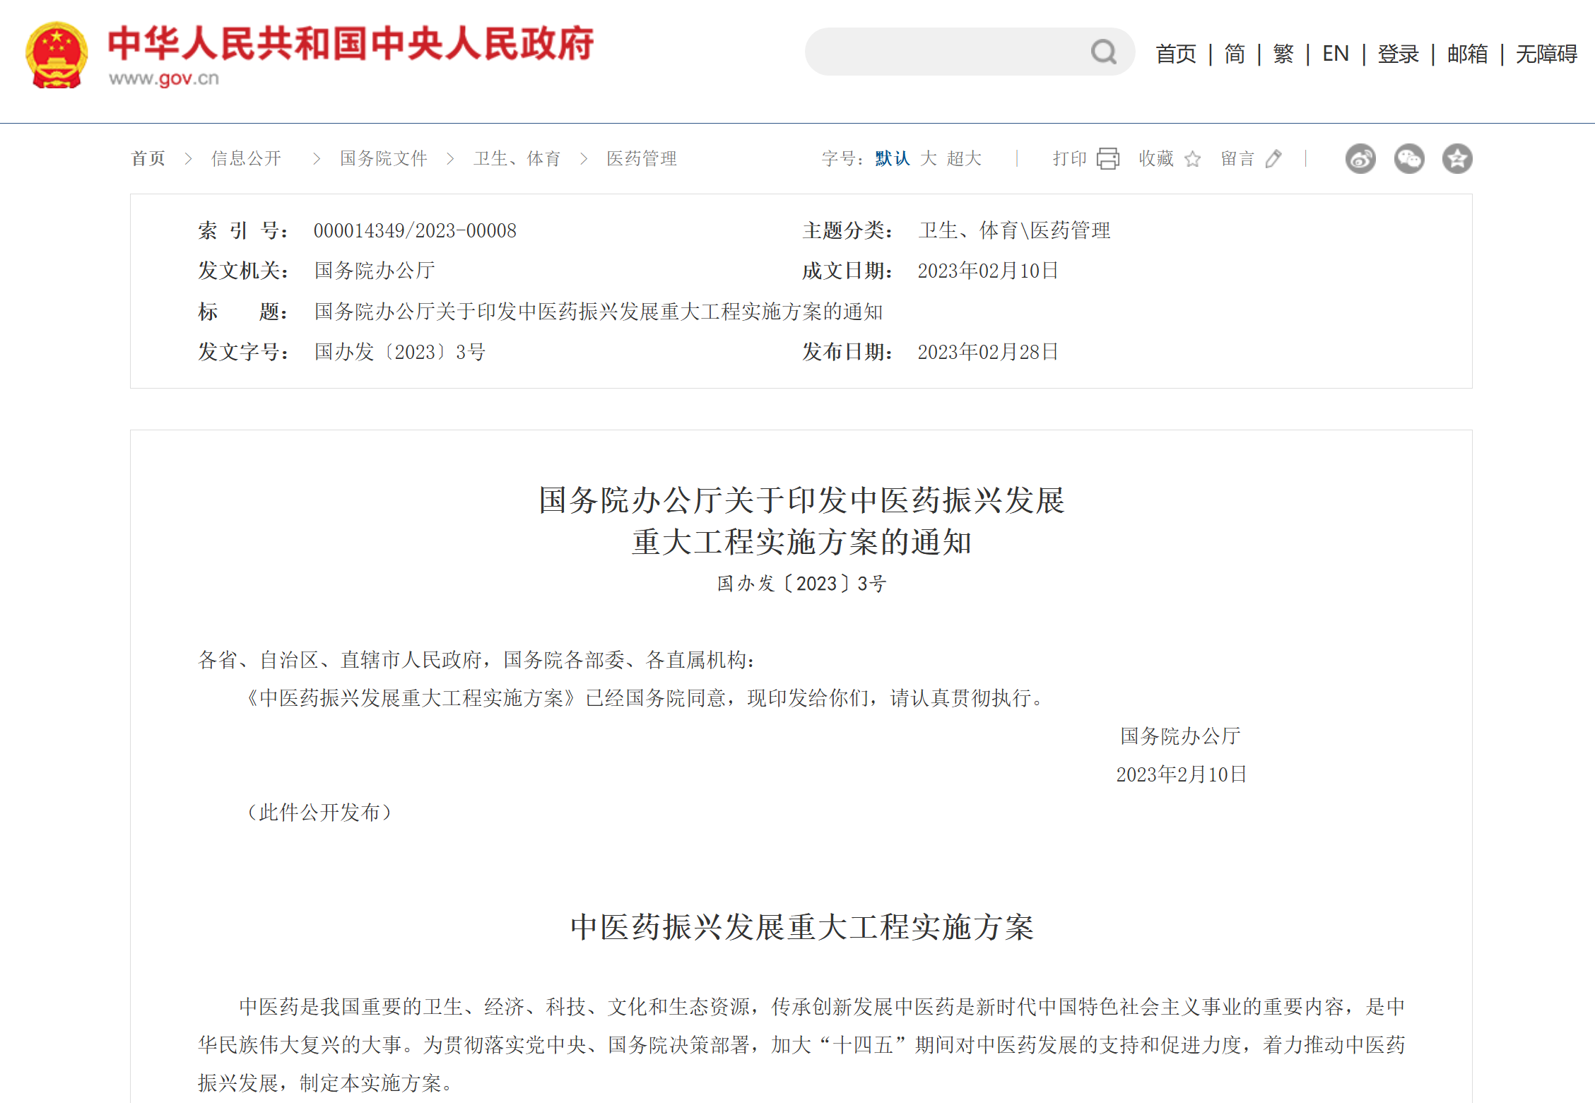Switch to traditional Chinese 繁
1595x1103 pixels.
click(1283, 54)
